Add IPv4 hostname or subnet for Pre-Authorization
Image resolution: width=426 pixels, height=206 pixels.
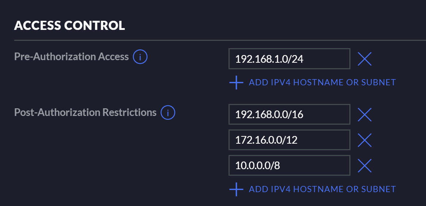tap(322, 82)
